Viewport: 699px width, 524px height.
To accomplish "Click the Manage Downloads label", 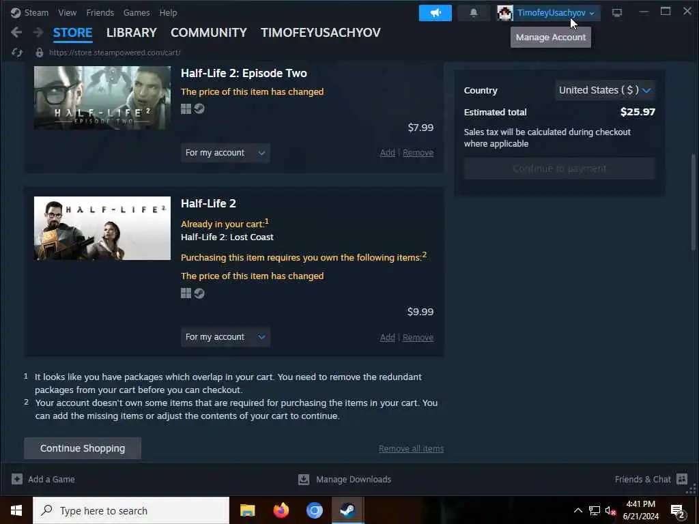I will coord(354,480).
